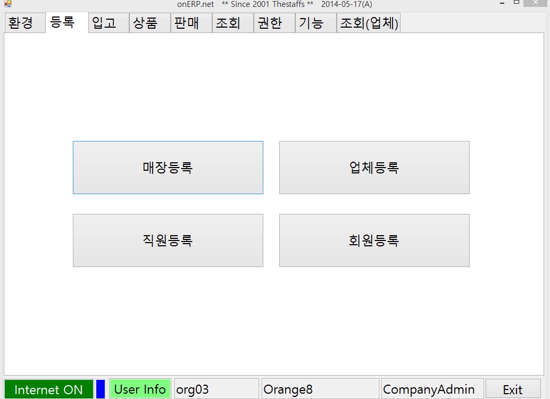Select the Orange8 field
550x399 pixels.
point(320,389)
